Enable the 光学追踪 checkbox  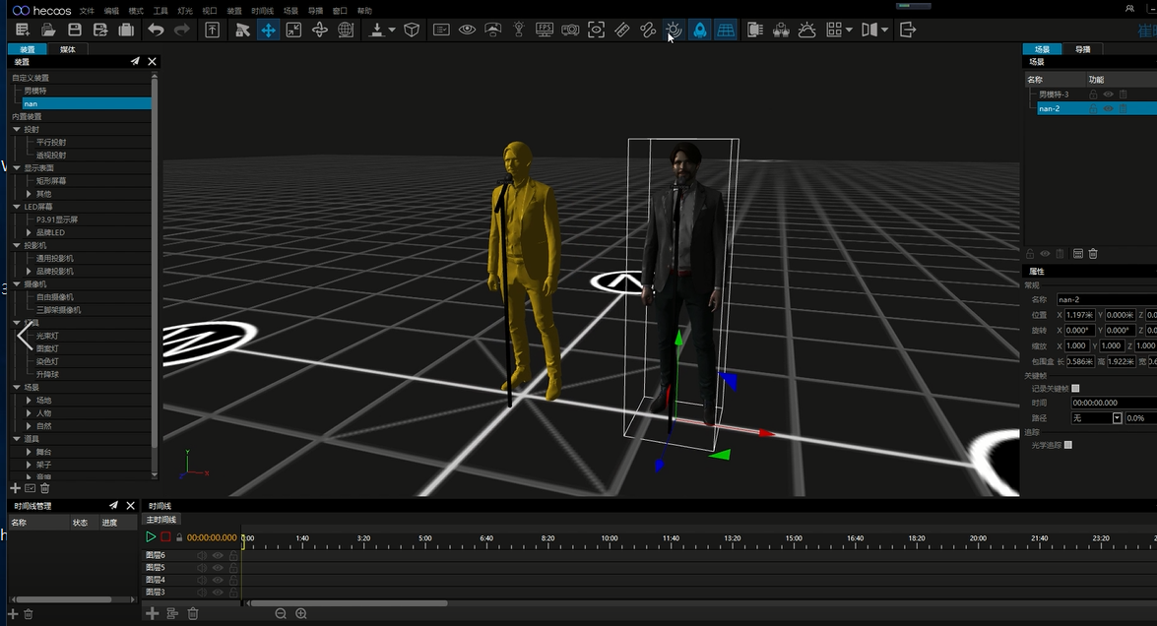[x=1067, y=445]
